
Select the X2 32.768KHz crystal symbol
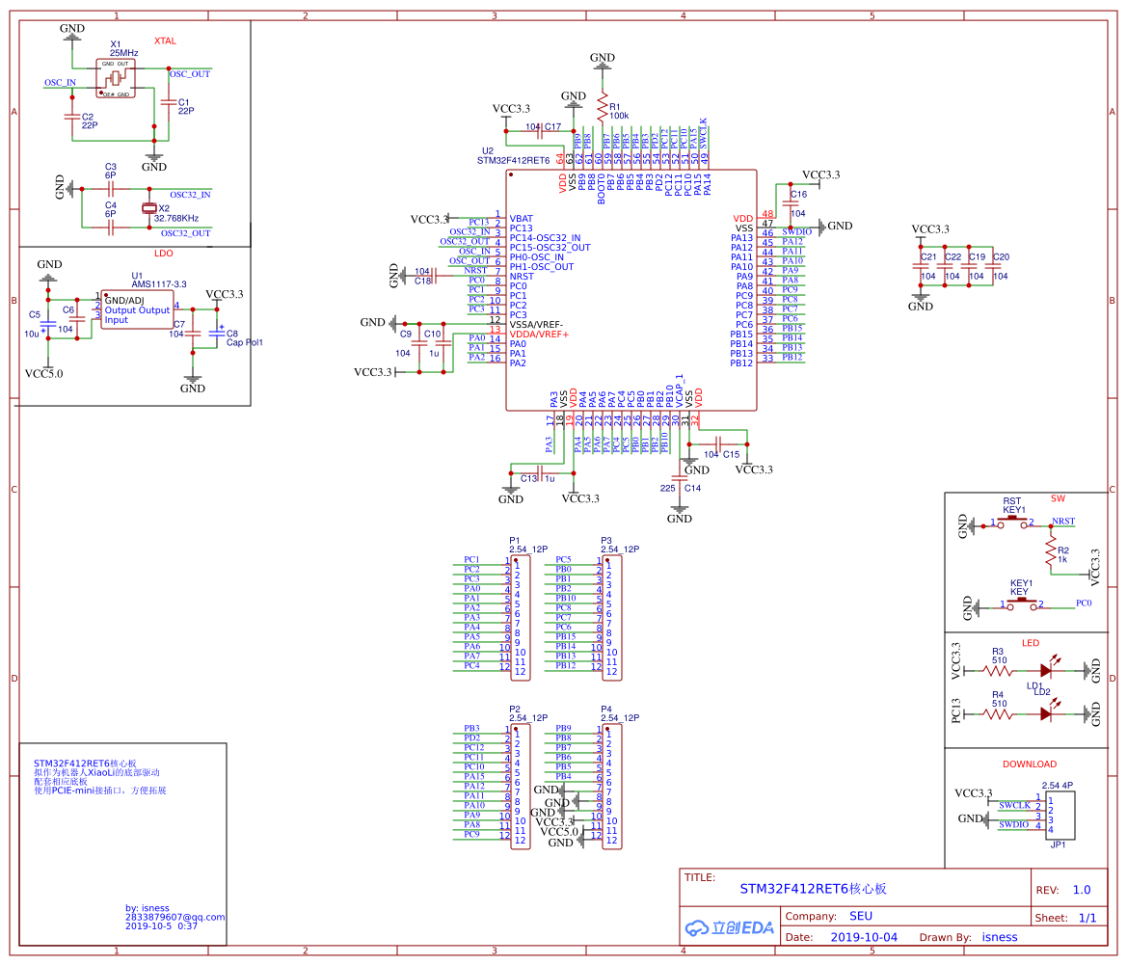pyautogui.click(x=148, y=208)
